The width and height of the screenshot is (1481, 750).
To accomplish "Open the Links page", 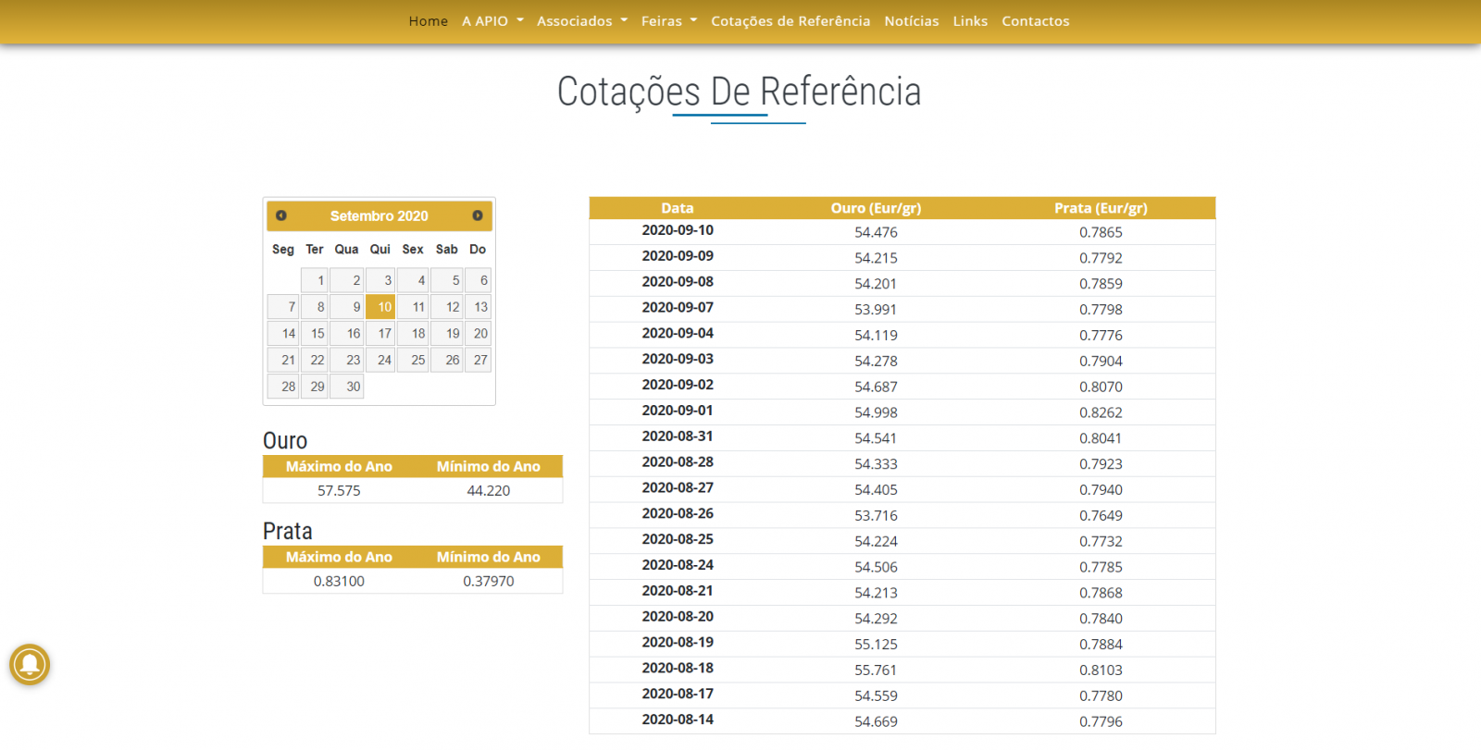I will tap(970, 21).
